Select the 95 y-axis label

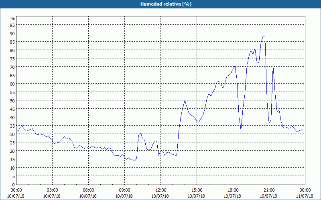point(12,25)
